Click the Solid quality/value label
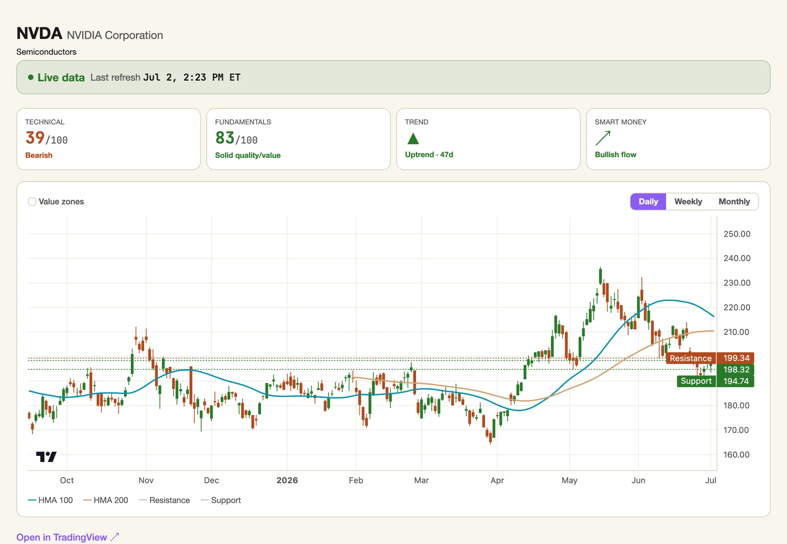 click(x=248, y=155)
